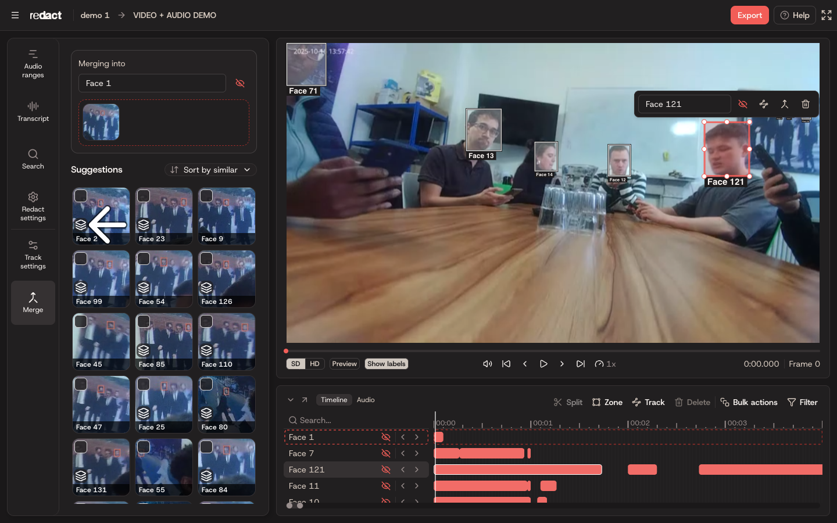The height and width of the screenshot is (523, 837).
Task: Skip to end of video
Action: (x=581, y=364)
